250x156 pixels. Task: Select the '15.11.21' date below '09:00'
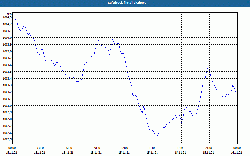point(96,153)
